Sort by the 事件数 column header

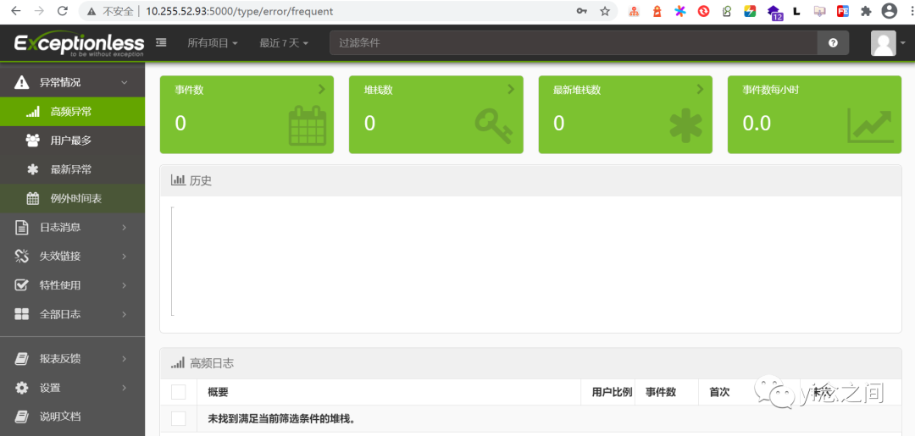[x=661, y=392]
